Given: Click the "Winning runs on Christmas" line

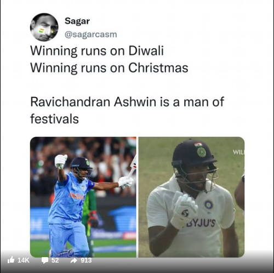Looking at the screenshot, I should pos(109,68).
